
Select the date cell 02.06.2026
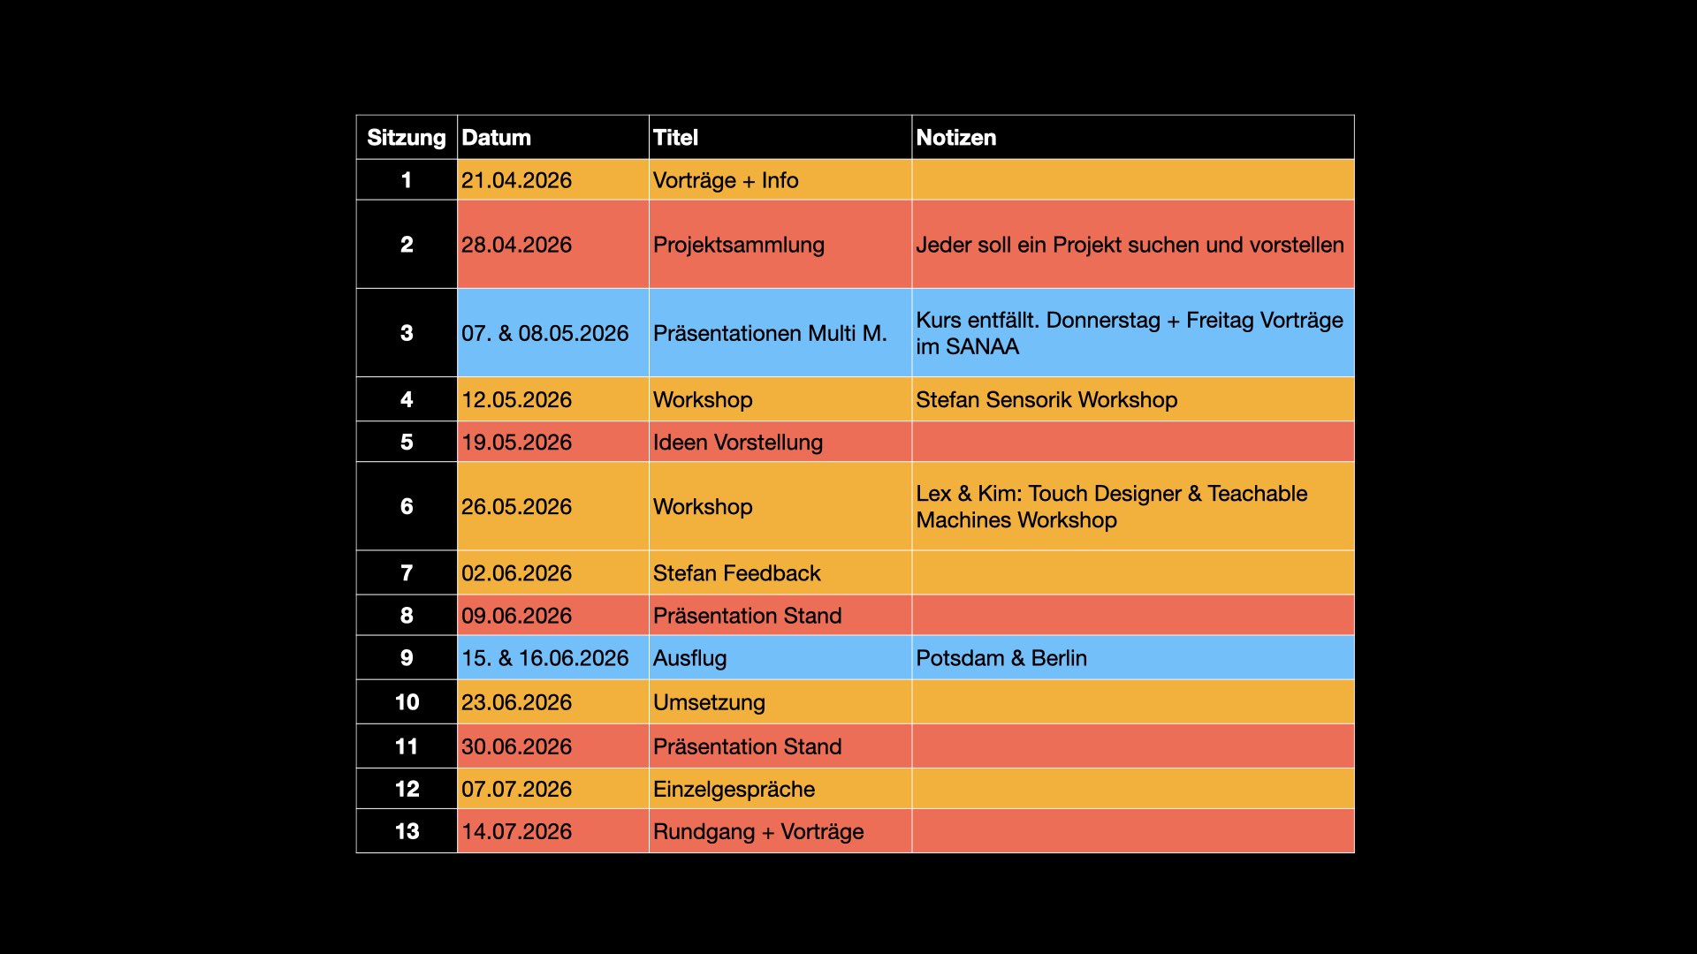click(553, 572)
